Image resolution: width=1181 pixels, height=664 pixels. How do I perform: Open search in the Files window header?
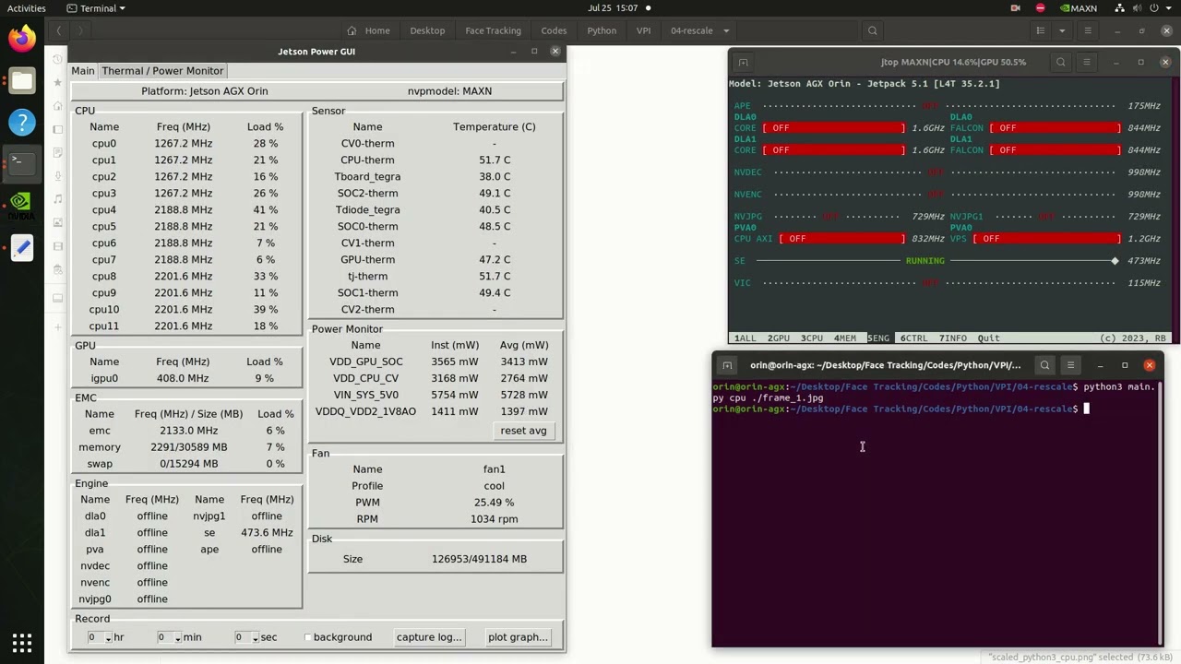[x=872, y=30]
